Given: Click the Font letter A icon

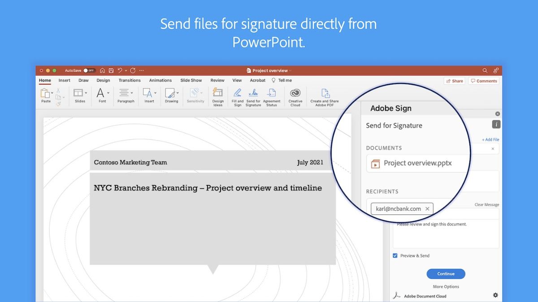Looking at the screenshot, I should point(100,93).
